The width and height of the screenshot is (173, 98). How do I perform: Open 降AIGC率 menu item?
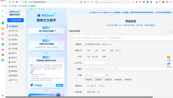coord(13,31)
